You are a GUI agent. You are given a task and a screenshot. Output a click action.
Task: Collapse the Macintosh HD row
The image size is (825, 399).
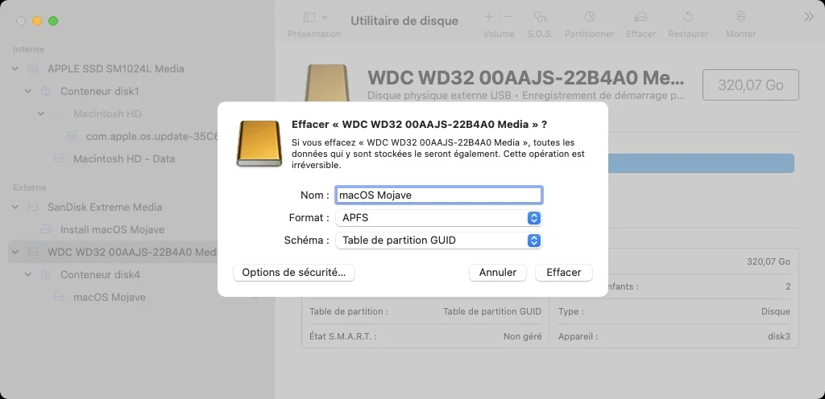click(x=41, y=114)
